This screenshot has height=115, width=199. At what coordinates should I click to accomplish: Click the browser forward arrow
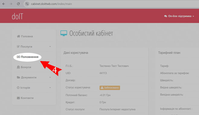[11, 4]
